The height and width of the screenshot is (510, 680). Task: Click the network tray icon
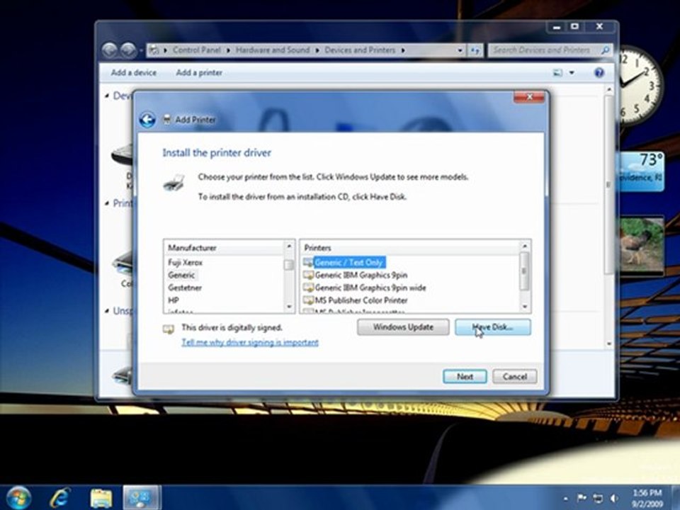coord(598,498)
